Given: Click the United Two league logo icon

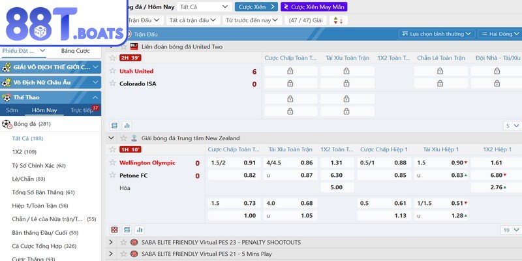Looking at the screenshot, I should pyautogui.click(x=134, y=46).
